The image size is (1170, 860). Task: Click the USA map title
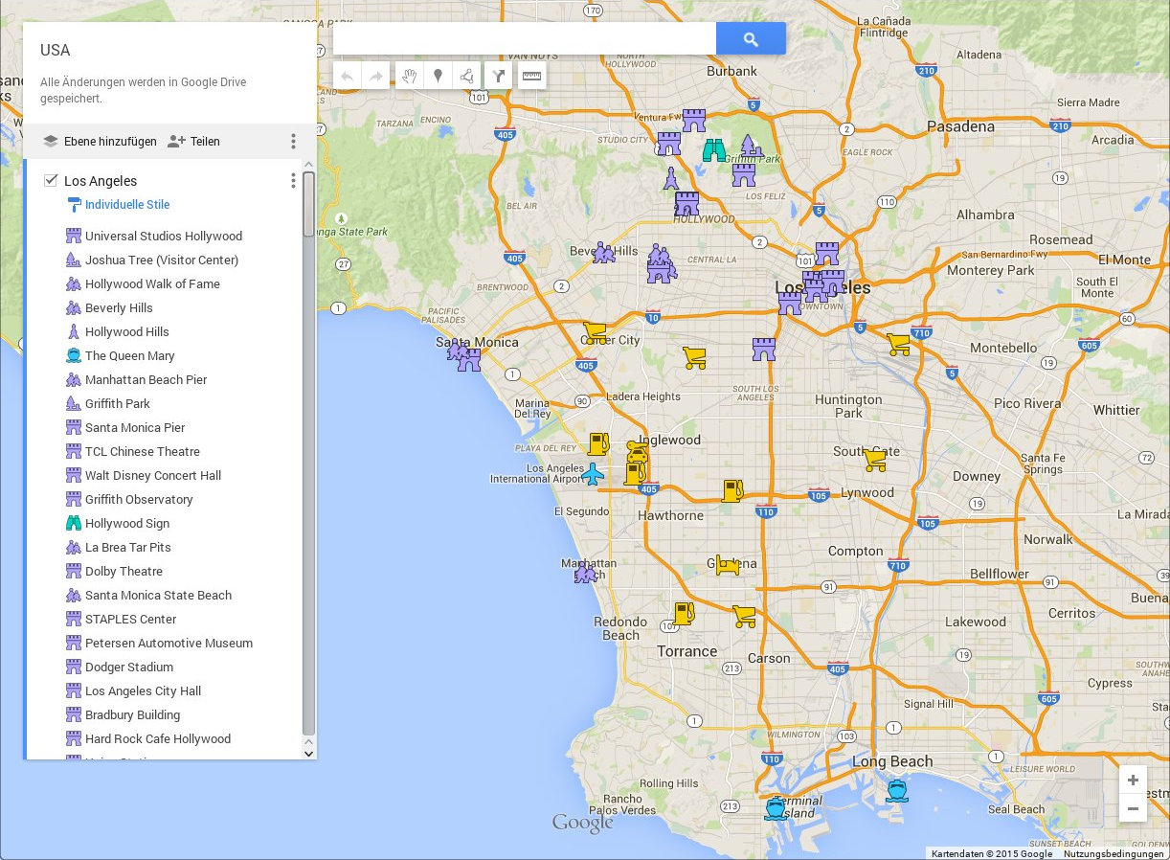pyautogui.click(x=56, y=50)
